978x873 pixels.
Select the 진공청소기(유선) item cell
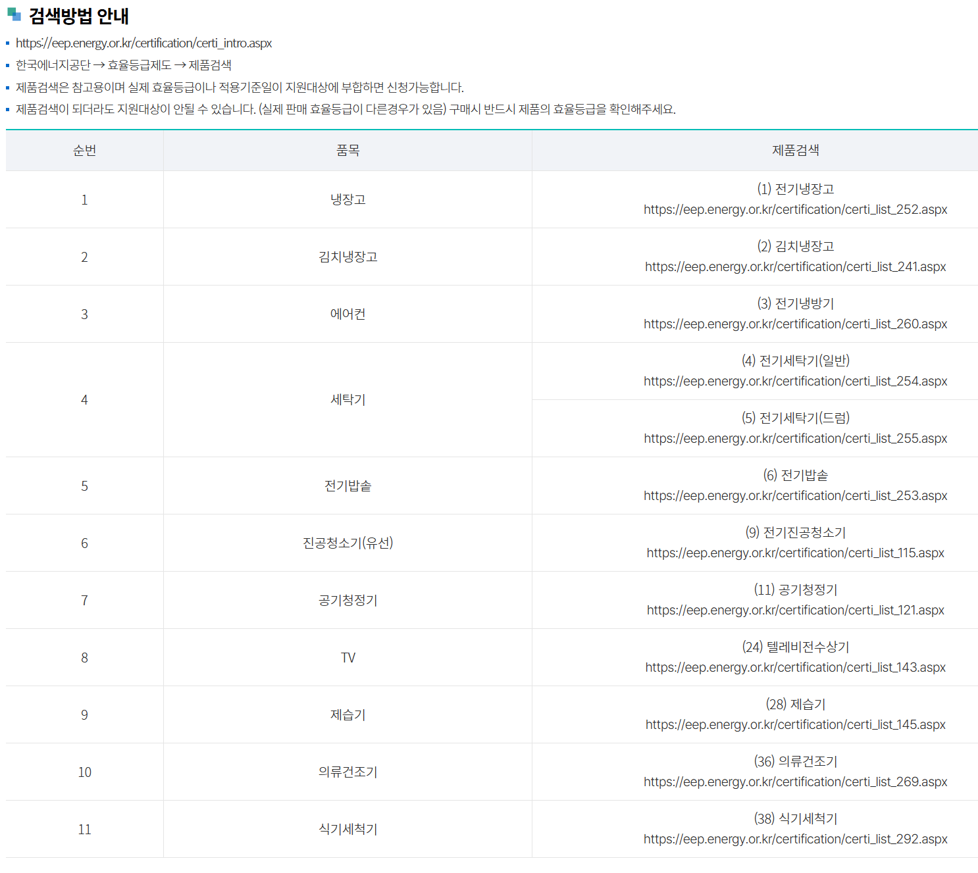tap(347, 543)
